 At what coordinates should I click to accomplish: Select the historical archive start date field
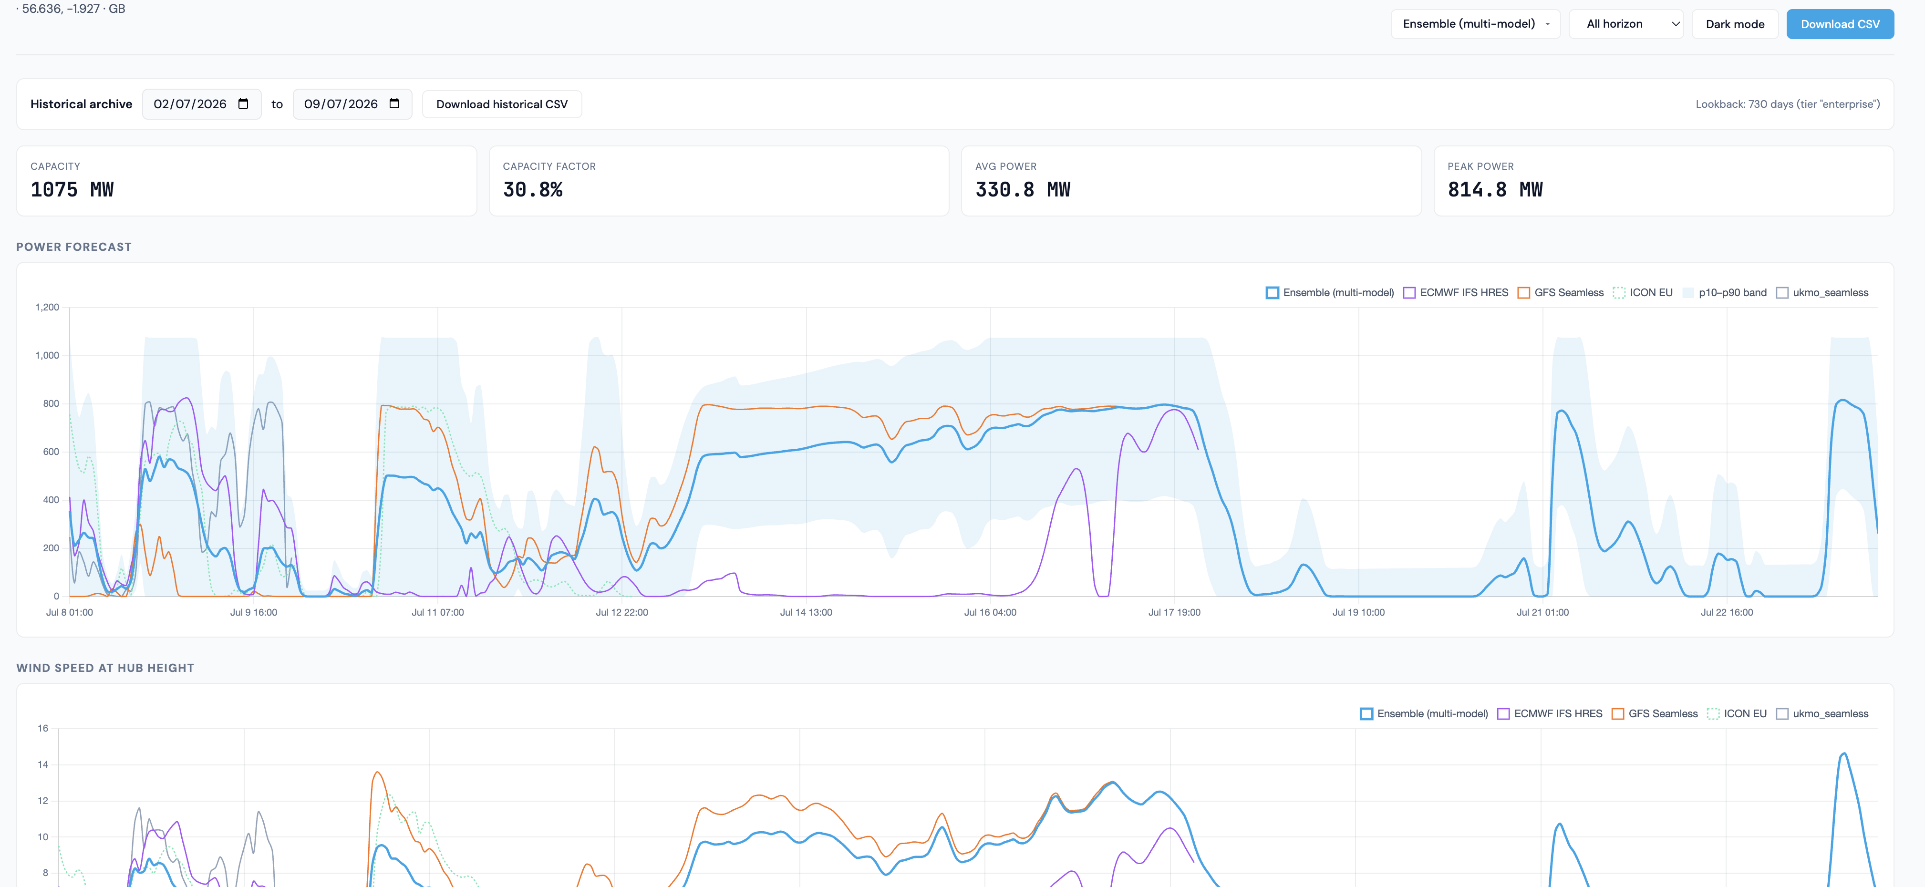202,104
